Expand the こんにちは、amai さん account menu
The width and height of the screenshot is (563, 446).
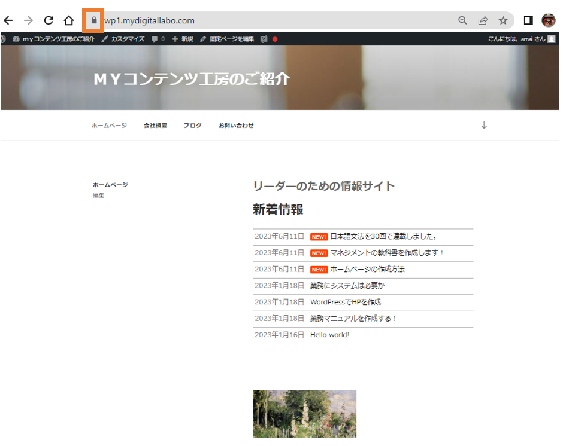521,39
